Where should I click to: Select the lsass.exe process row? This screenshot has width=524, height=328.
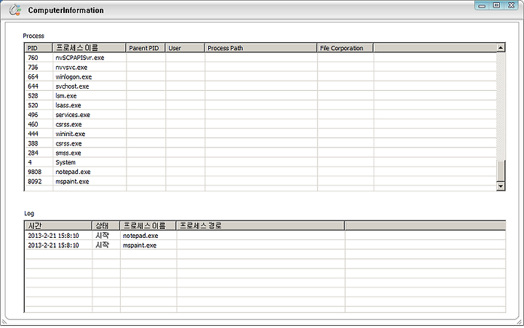(261, 105)
